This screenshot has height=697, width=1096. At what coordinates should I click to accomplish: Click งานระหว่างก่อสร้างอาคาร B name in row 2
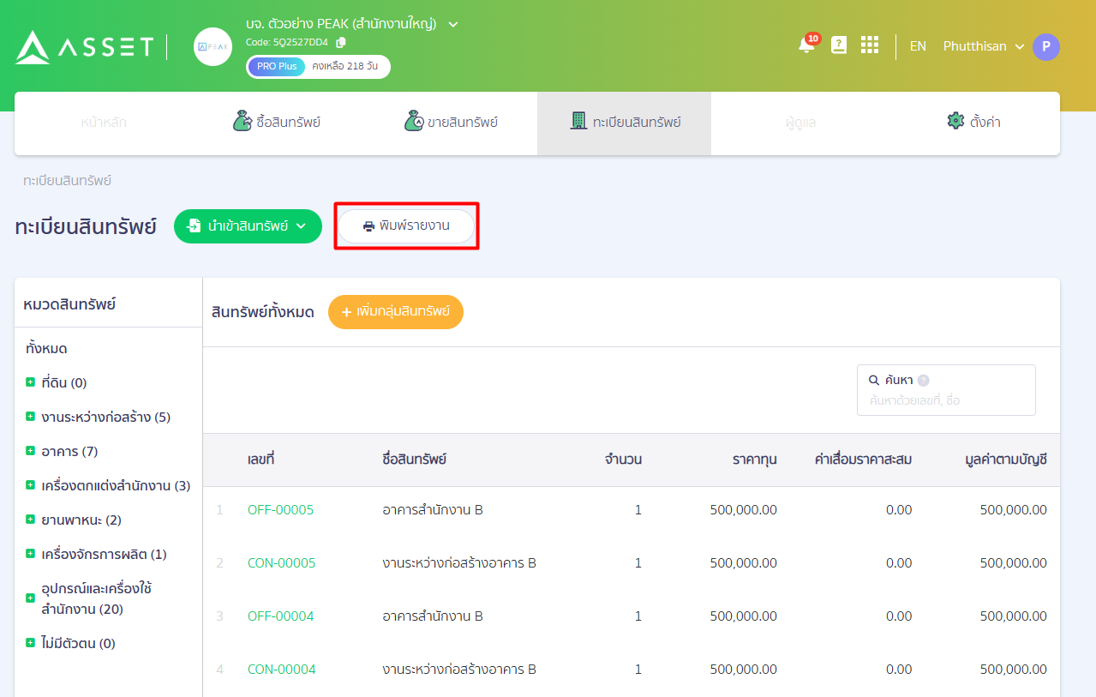click(x=459, y=563)
